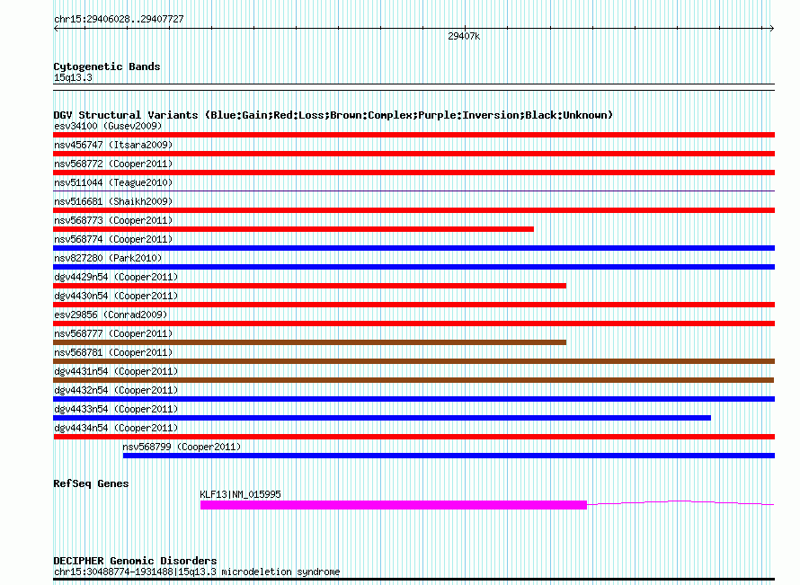Click the dgv4432n54 (Cooper2011) label
Screen dimensions: 800x585
[x=116, y=390]
